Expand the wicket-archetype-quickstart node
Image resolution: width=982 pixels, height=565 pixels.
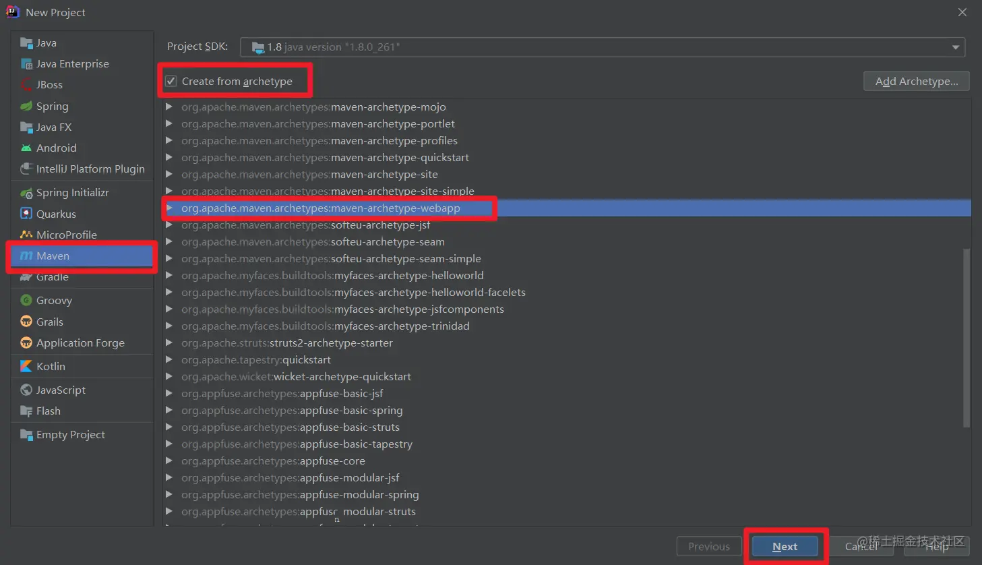(169, 376)
